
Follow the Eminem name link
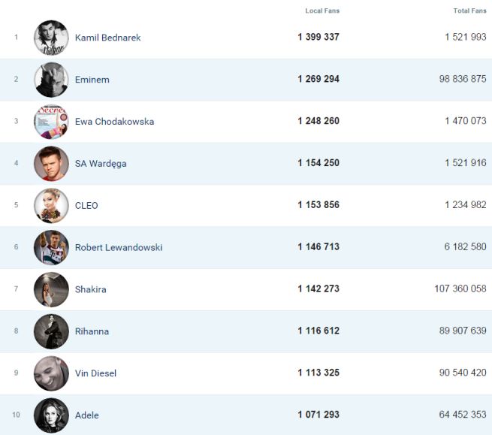click(92, 80)
